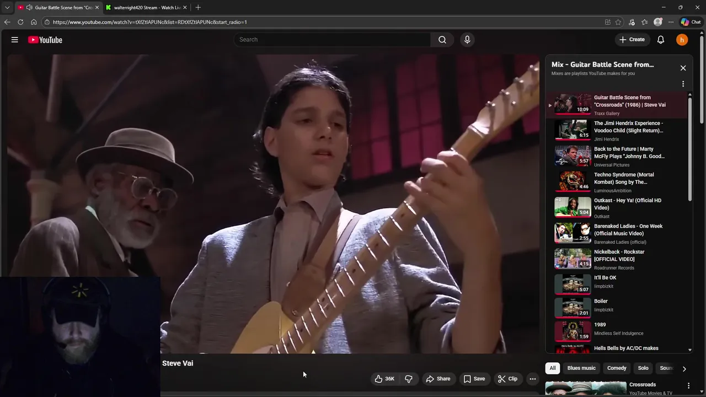
Task: Open "It'll Be OK" by limpbizkit
Action: point(618,283)
